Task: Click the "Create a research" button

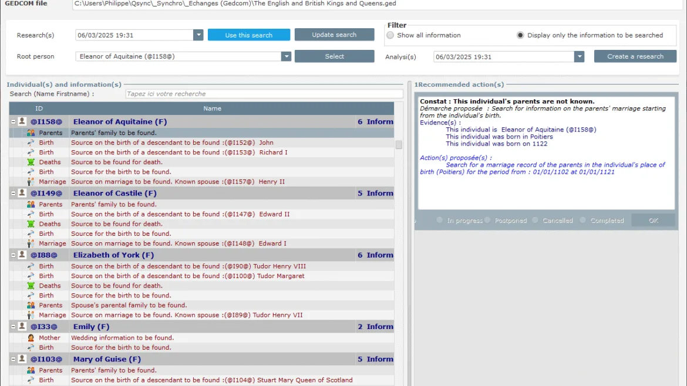Action: pyautogui.click(x=634, y=56)
